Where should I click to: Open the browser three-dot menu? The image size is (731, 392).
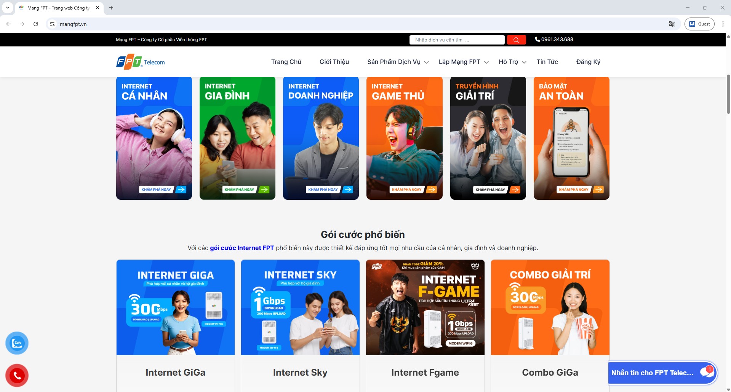723,24
